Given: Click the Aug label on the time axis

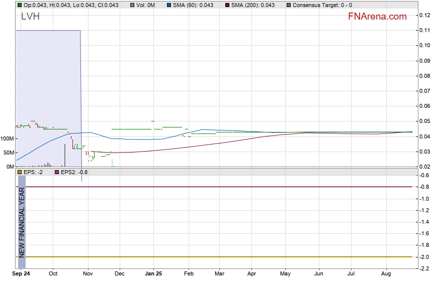Looking at the screenshot, I should click(386, 274).
